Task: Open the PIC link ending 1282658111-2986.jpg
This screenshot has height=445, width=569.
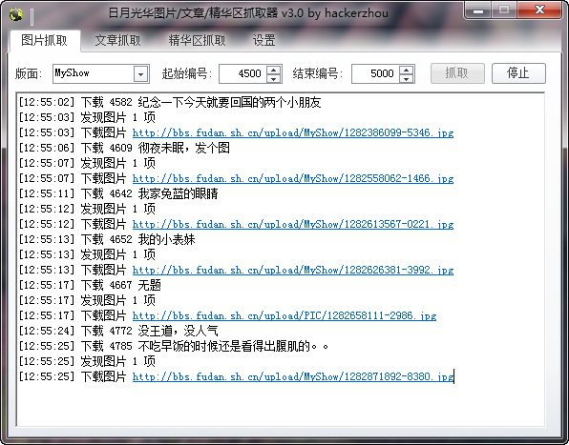Action: [x=284, y=315]
